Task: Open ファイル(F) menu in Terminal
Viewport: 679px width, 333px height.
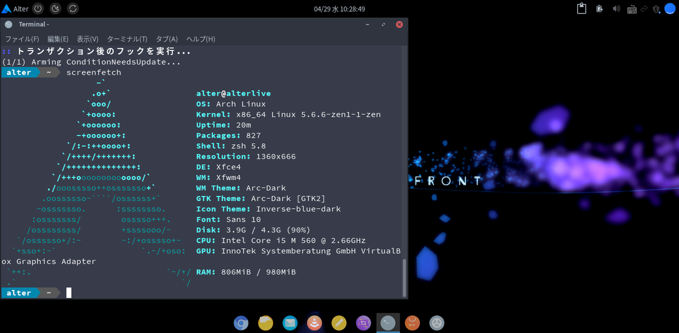Action: (x=22, y=39)
